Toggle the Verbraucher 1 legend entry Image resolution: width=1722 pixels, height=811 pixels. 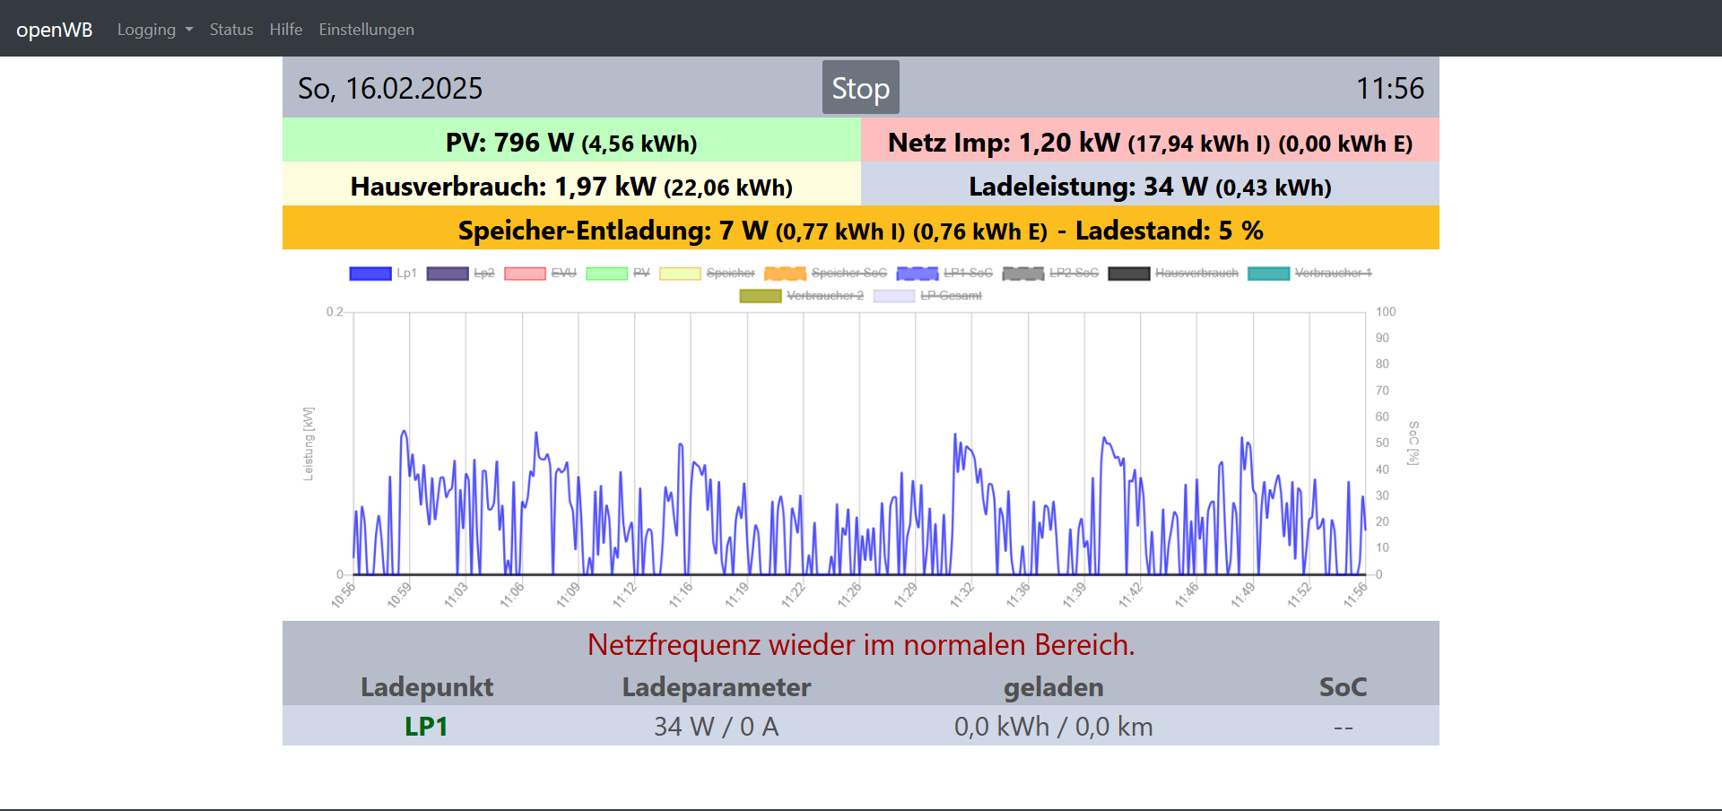pyautogui.click(x=1309, y=273)
